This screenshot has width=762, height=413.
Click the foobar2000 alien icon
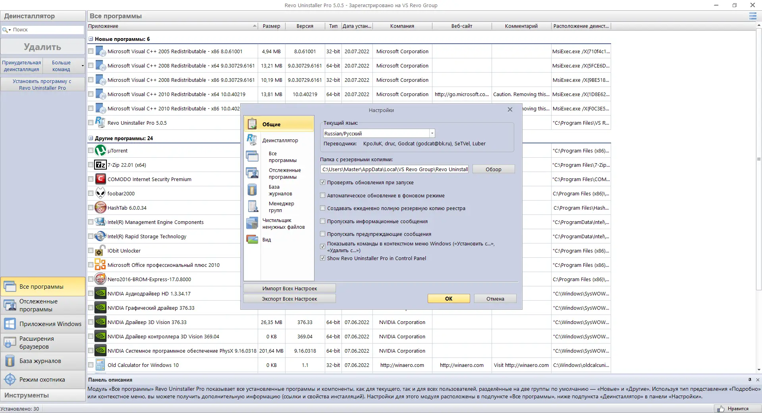[x=100, y=193]
